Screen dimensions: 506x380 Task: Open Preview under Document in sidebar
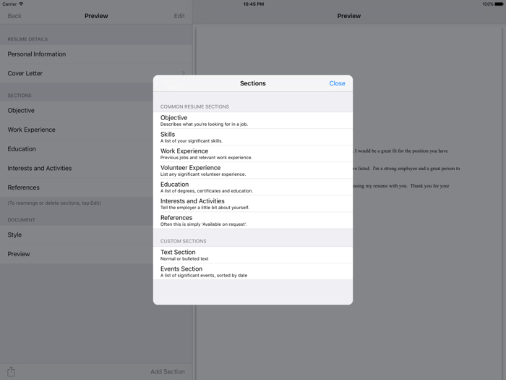[x=77, y=254]
